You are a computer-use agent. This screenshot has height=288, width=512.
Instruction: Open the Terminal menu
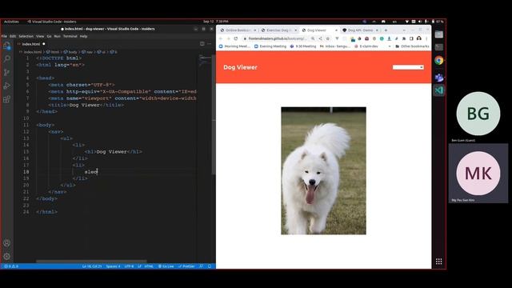(x=70, y=36)
